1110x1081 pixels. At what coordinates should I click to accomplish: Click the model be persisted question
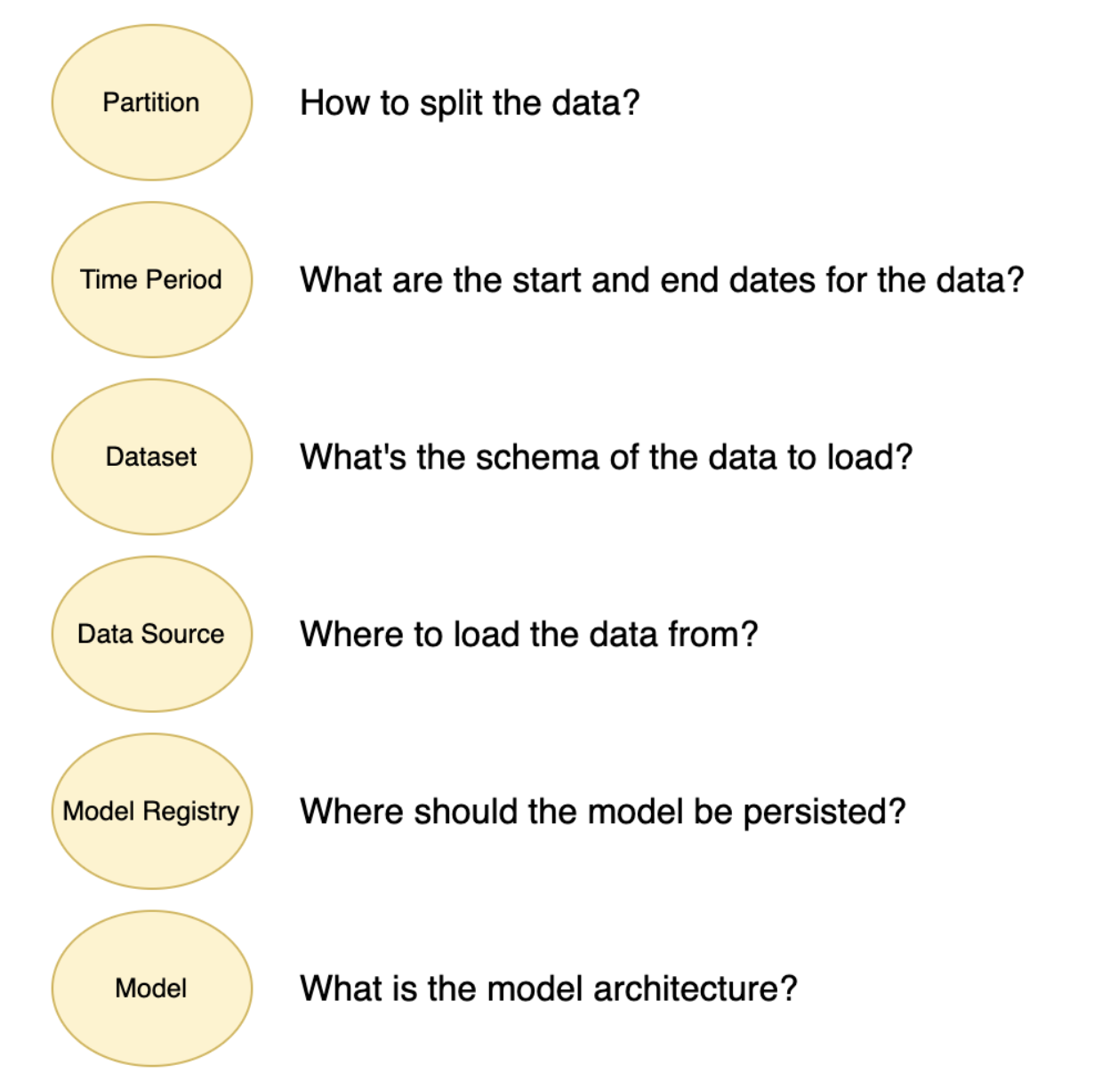pos(602,812)
